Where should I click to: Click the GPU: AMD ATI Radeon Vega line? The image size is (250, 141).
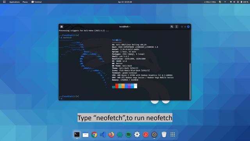[x=143, y=78]
